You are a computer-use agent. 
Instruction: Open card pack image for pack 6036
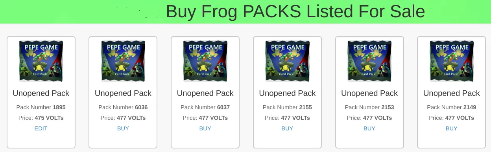123,61
